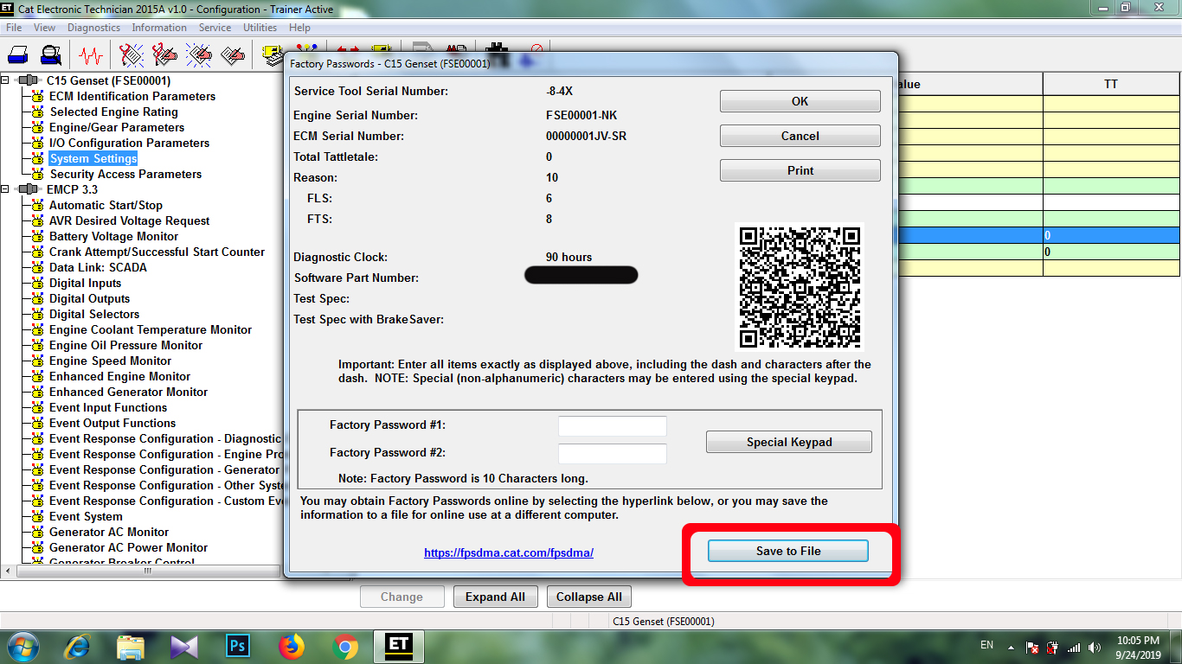Open Action Center flag tray icon
The image size is (1182, 664).
coord(1032,647)
